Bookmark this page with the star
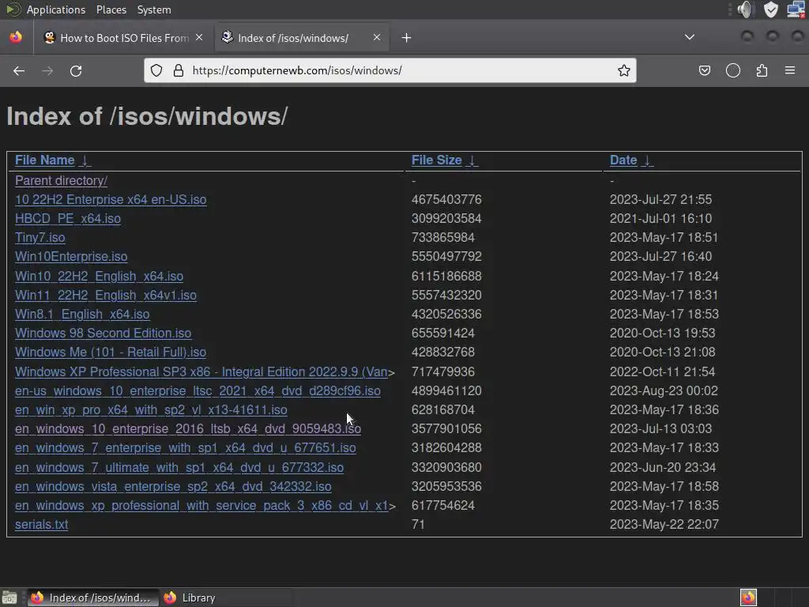The height and width of the screenshot is (607, 809). click(x=624, y=70)
